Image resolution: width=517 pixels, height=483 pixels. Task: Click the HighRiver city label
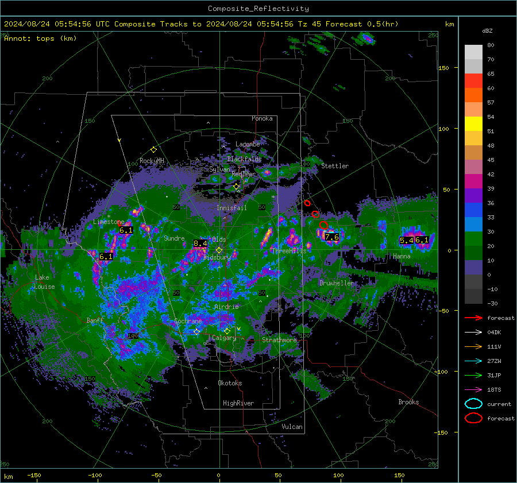pos(238,403)
